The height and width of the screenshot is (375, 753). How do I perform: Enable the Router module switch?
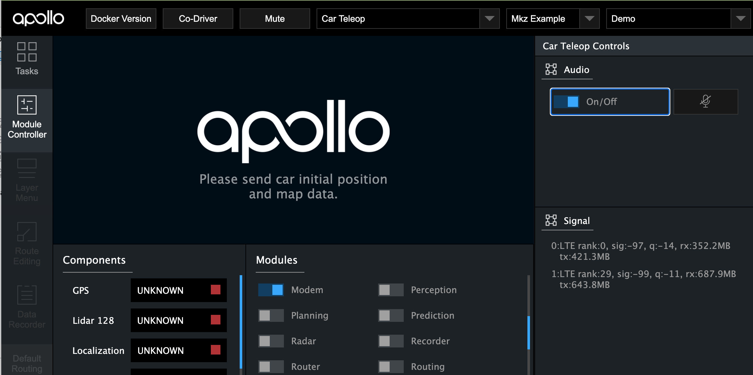(271, 367)
